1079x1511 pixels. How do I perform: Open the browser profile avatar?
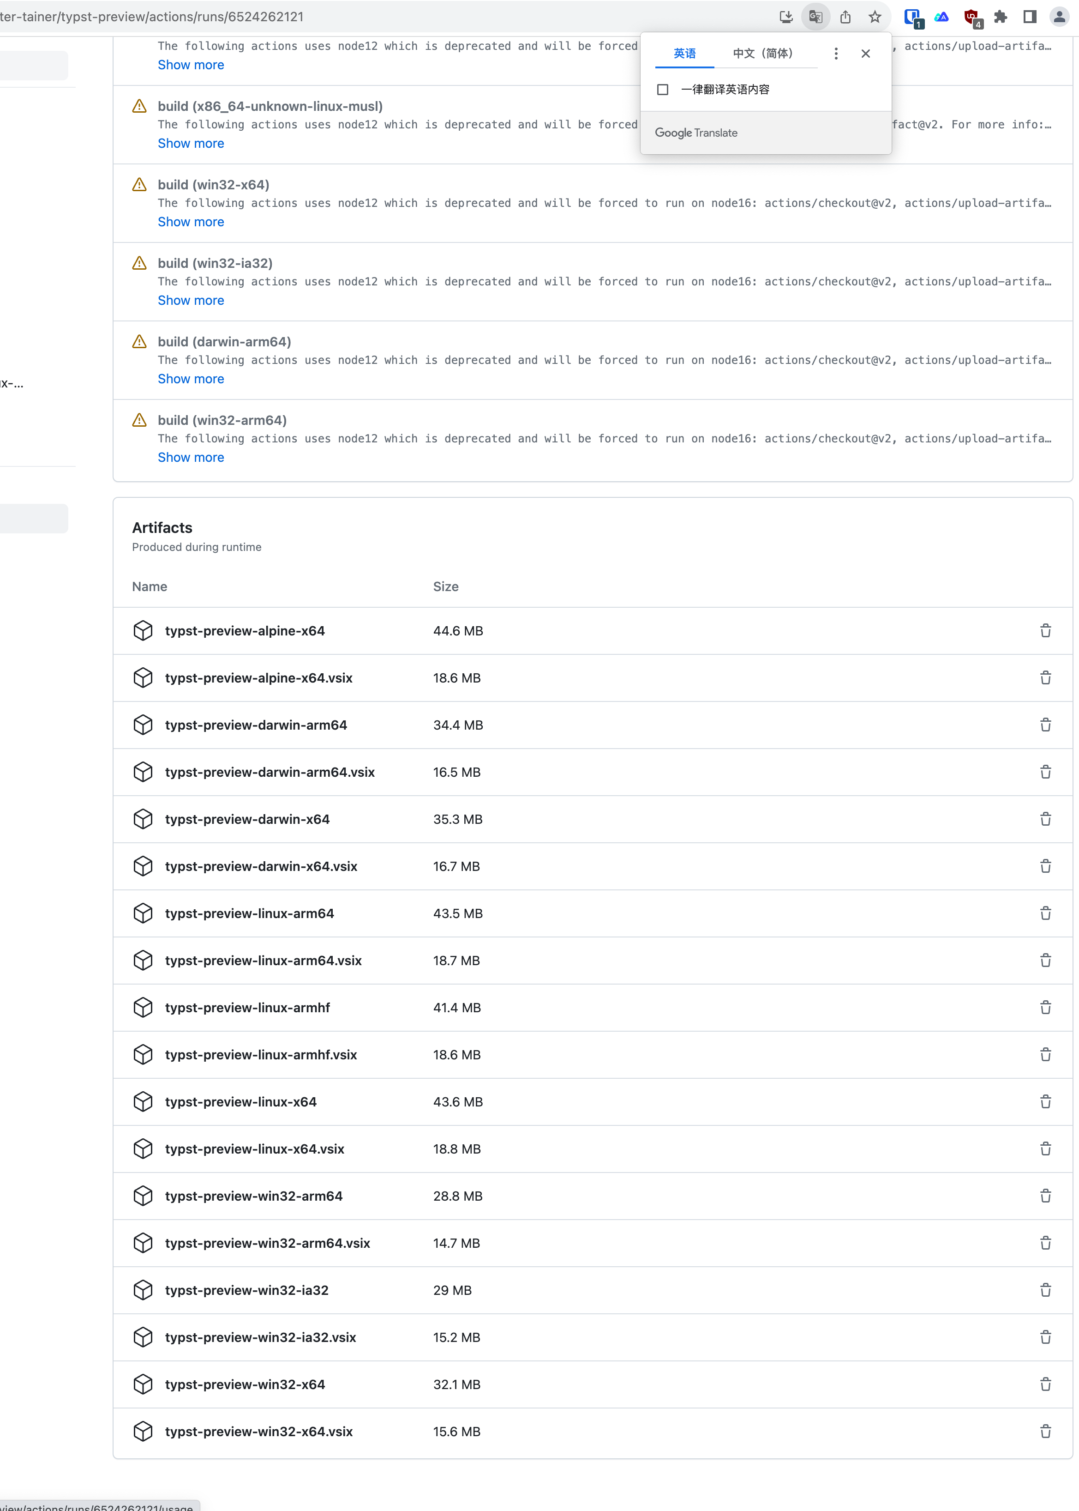pyautogui.click(x=1059, y=17)
